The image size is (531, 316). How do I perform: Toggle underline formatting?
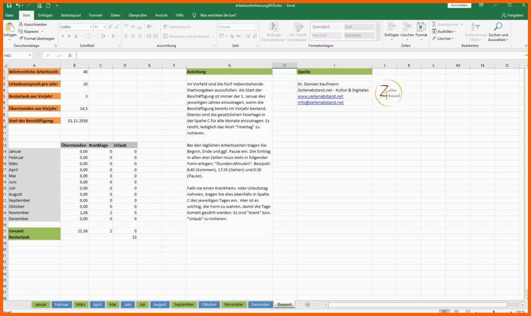click(x=76, y=36)
